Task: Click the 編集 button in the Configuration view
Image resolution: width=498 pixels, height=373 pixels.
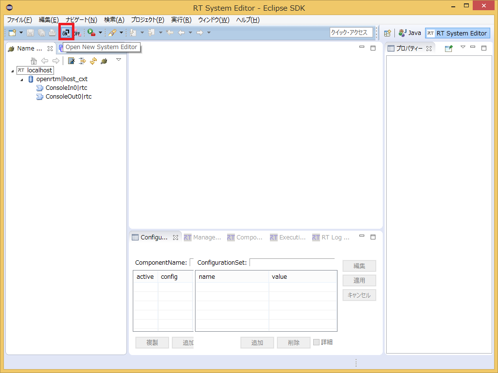Action: pos(359,266)
